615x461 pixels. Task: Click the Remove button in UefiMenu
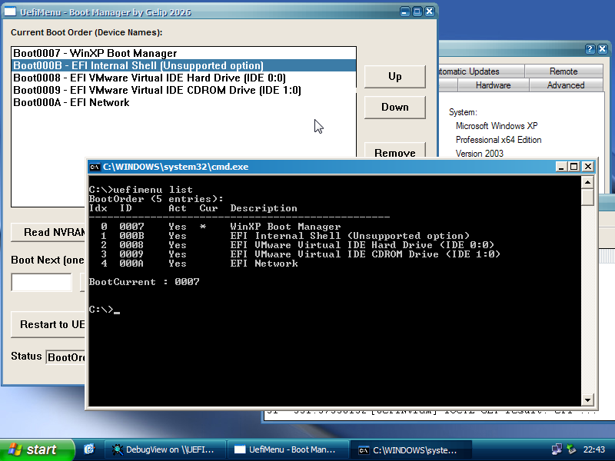tap(395, 151)
